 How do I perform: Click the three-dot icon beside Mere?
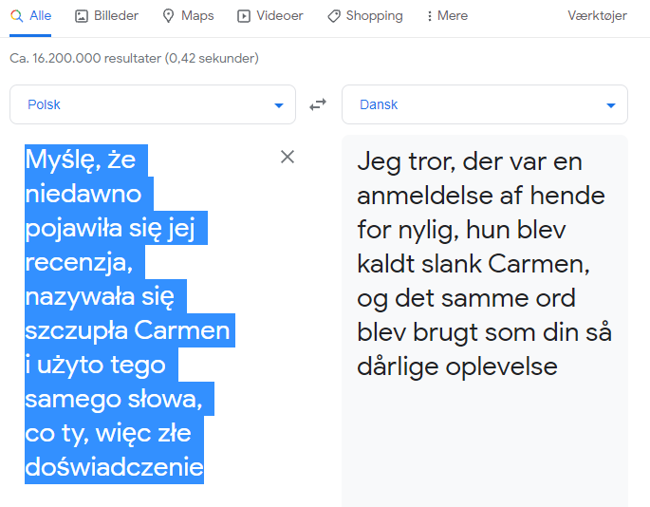click(x=430, y=16)
